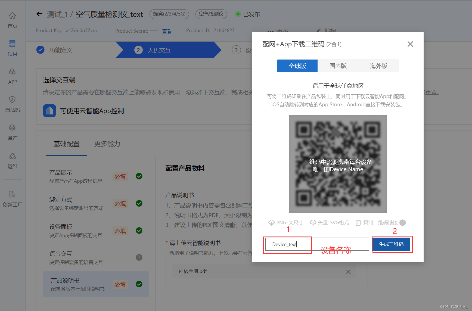Click step 3 circle in wizard
The image size is (472, 311).
pyautogui.click(x=236, y=50)
